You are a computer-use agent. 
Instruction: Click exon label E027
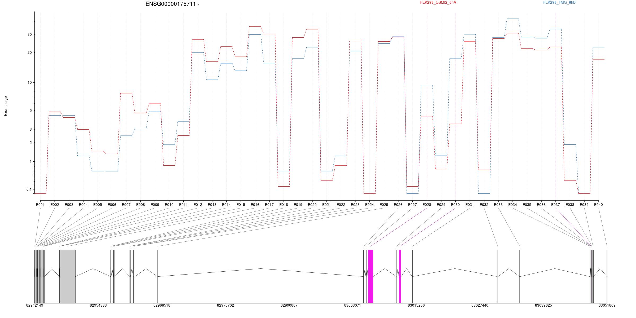412,205
